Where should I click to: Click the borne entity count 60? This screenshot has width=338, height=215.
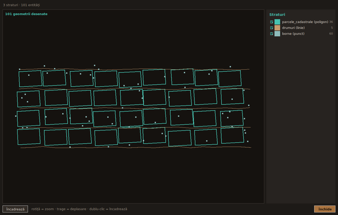click(331, 34)
